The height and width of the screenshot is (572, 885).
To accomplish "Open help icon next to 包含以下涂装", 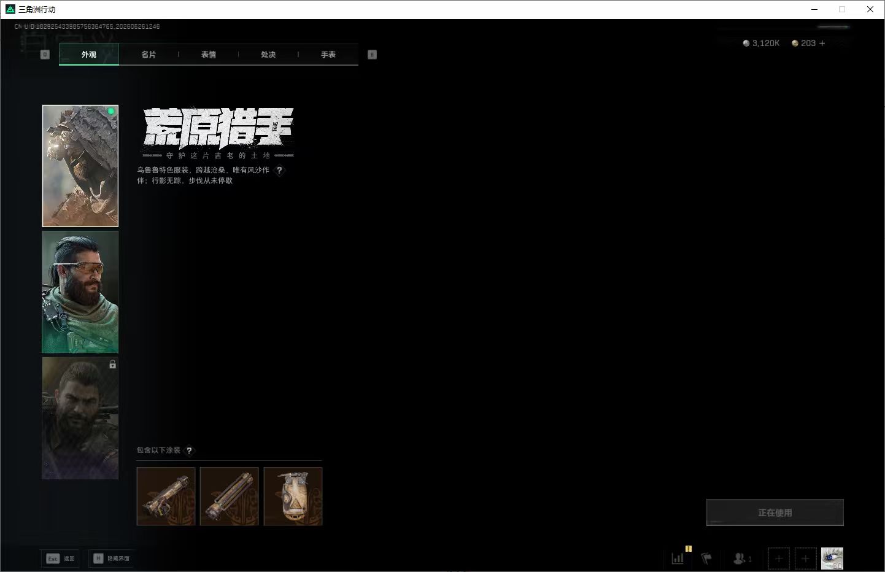I will point(189,450).
